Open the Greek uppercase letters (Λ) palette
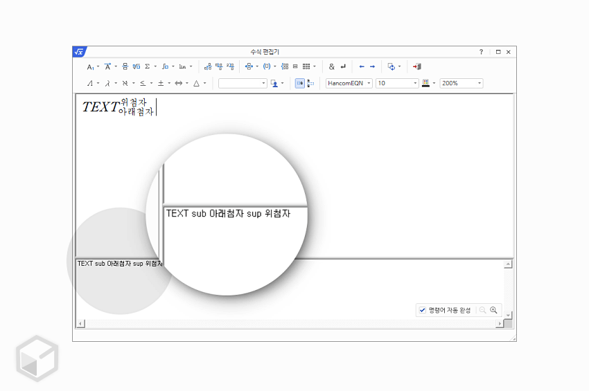 90,83
